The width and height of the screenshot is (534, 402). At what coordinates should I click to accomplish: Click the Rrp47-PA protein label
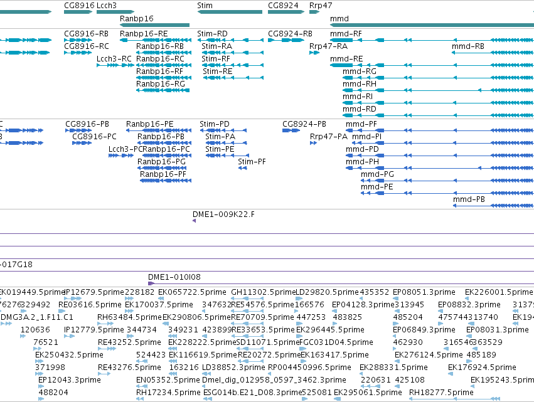pyautogui.click(x=329, y=137)
